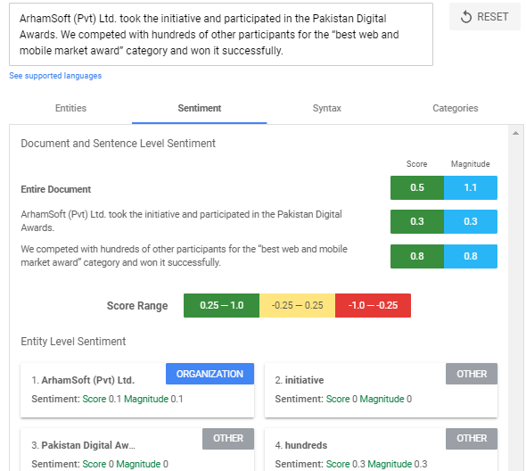Click the RESET circular arrow icon
Screen dimensions: 526x471
pyautogui.click(x=466, y=17)
